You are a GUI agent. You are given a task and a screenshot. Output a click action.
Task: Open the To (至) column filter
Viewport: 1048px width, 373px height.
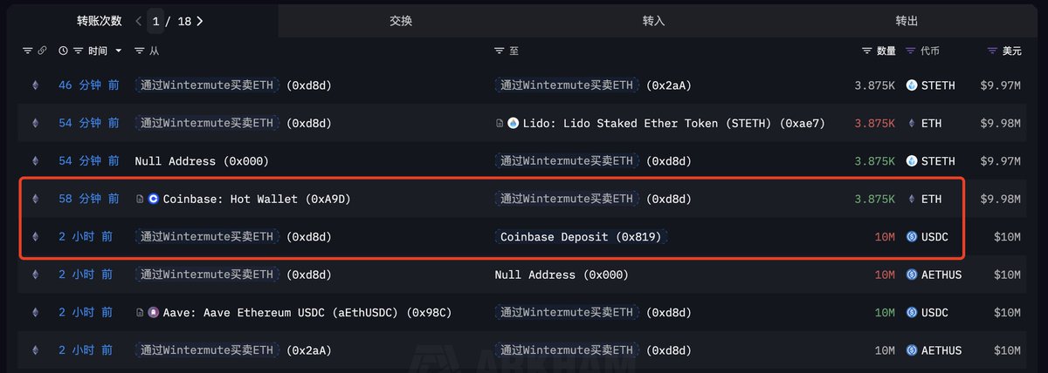pos(500,51)
